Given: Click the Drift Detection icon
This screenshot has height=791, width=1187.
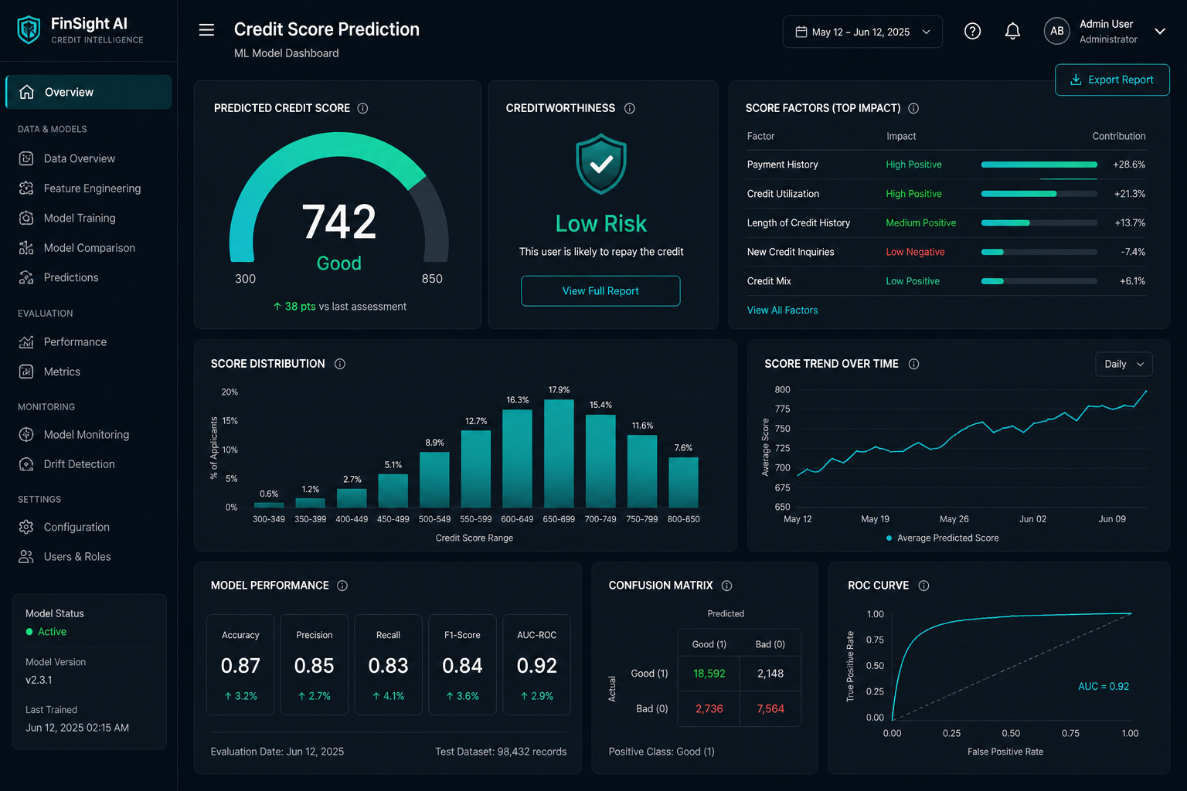Looking at the screenshot, I should 26,464.
